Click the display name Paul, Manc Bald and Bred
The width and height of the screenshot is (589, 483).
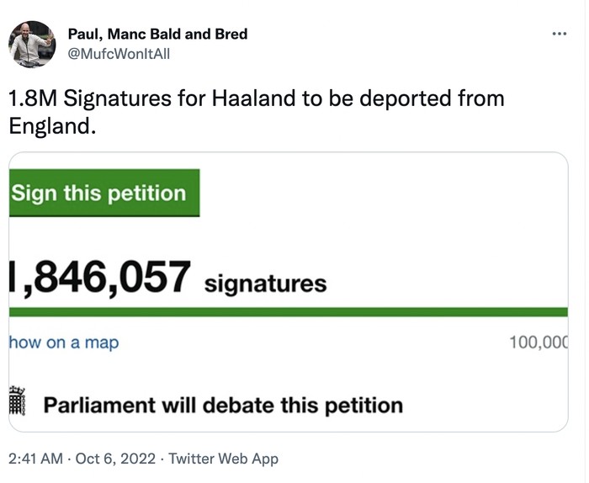tap(157, 34)
